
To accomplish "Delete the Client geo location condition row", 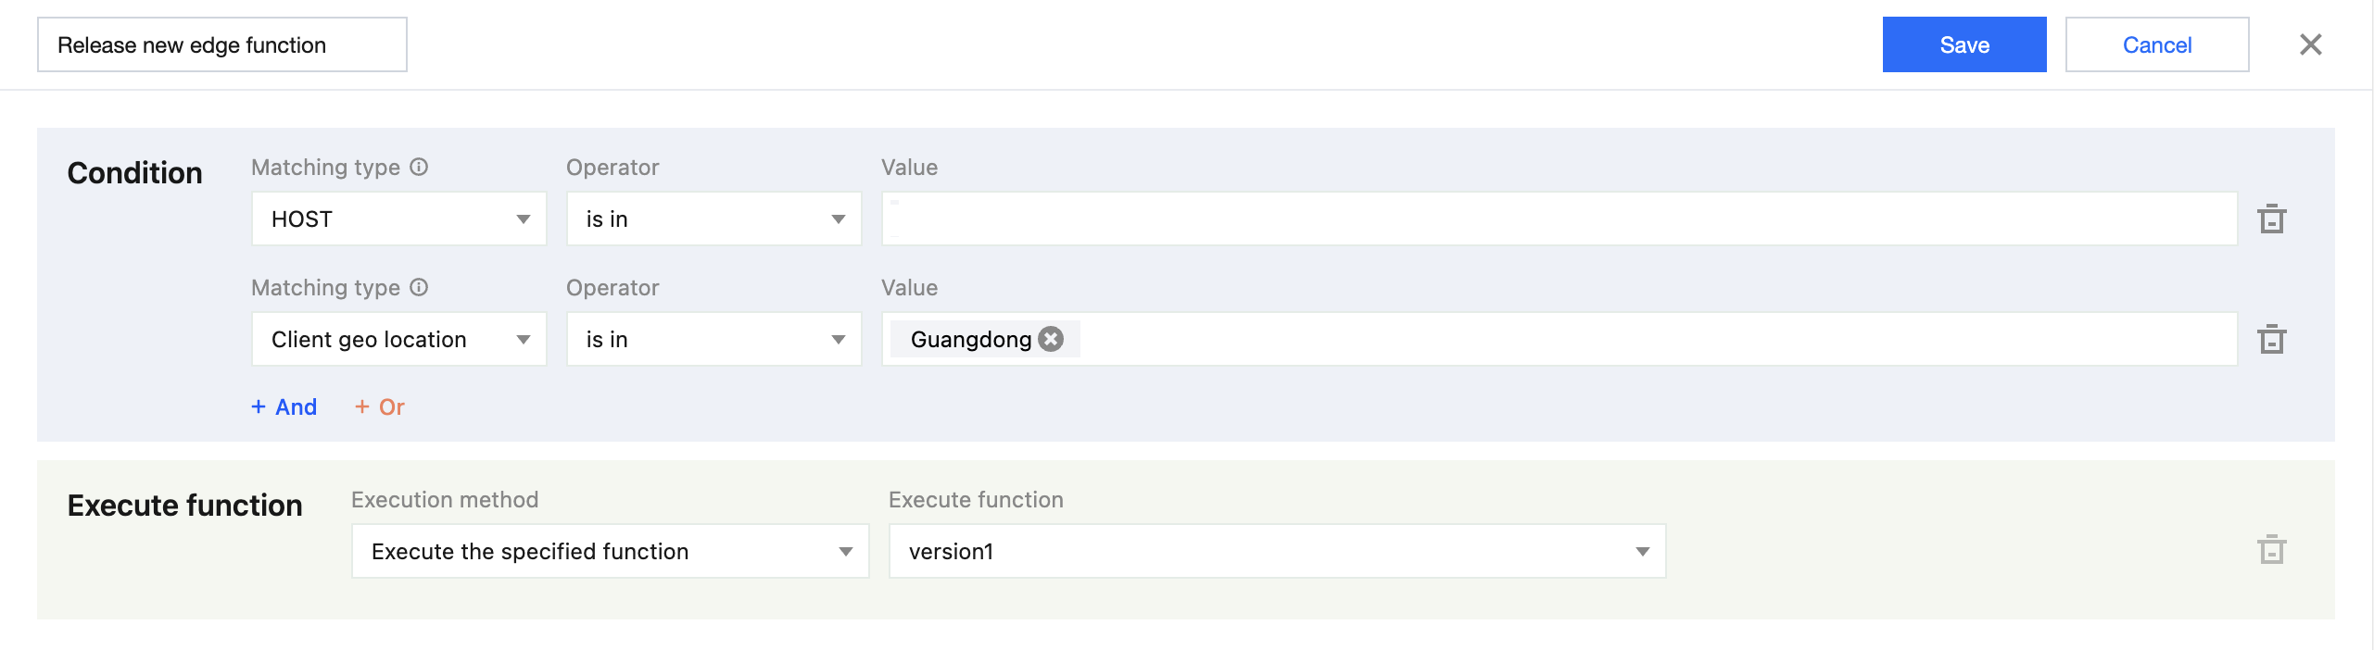I will [2271, 340].
